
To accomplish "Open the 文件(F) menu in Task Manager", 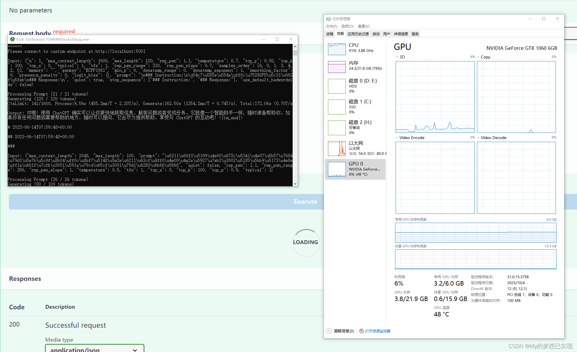I will [x=331, y=26].
